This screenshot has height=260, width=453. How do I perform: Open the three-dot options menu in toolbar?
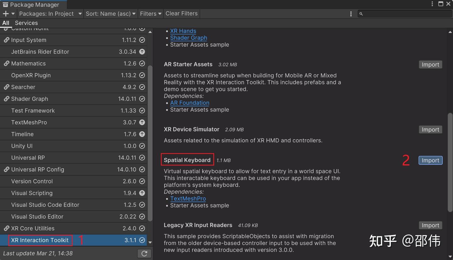pyautogui.click(x=351, y=14)
